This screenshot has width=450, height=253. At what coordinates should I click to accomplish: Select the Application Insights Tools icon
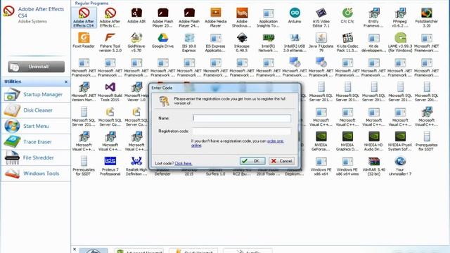[269, 18]
